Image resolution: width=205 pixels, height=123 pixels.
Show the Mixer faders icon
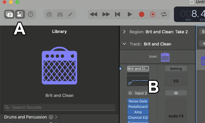click(60, 14)
